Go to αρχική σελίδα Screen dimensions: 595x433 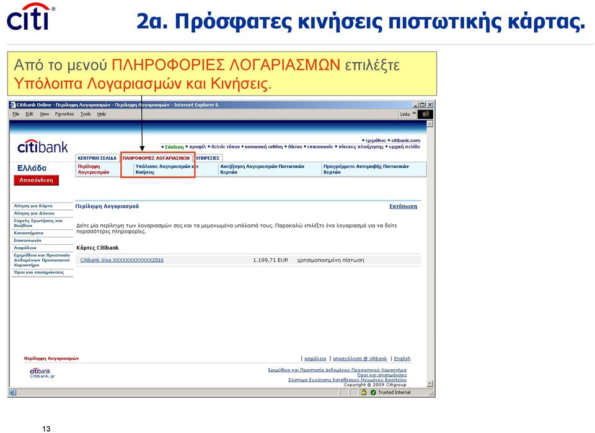point(405,147)
